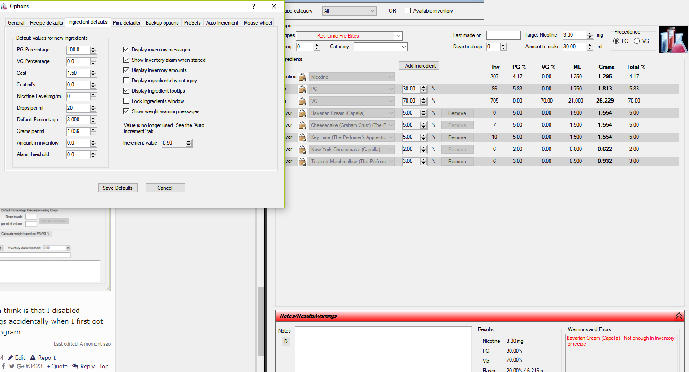The image size is (689, 372).
Task: Collapse the Notes/Results/Warnings panel chevron
Action: coord(679,316)
